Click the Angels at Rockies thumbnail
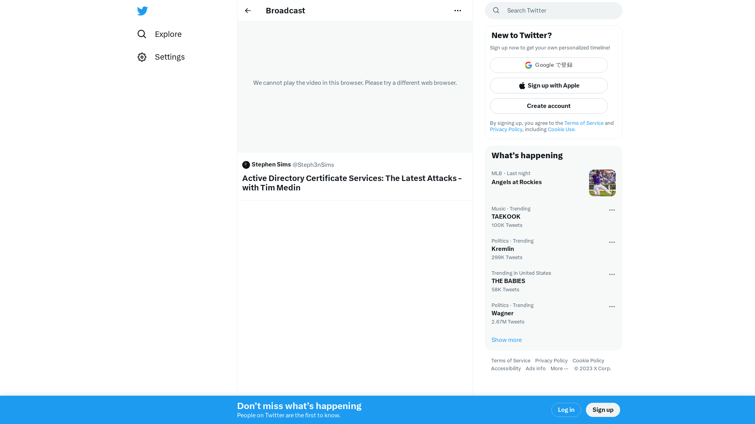The image size is (755, 424). click(602, 183)
